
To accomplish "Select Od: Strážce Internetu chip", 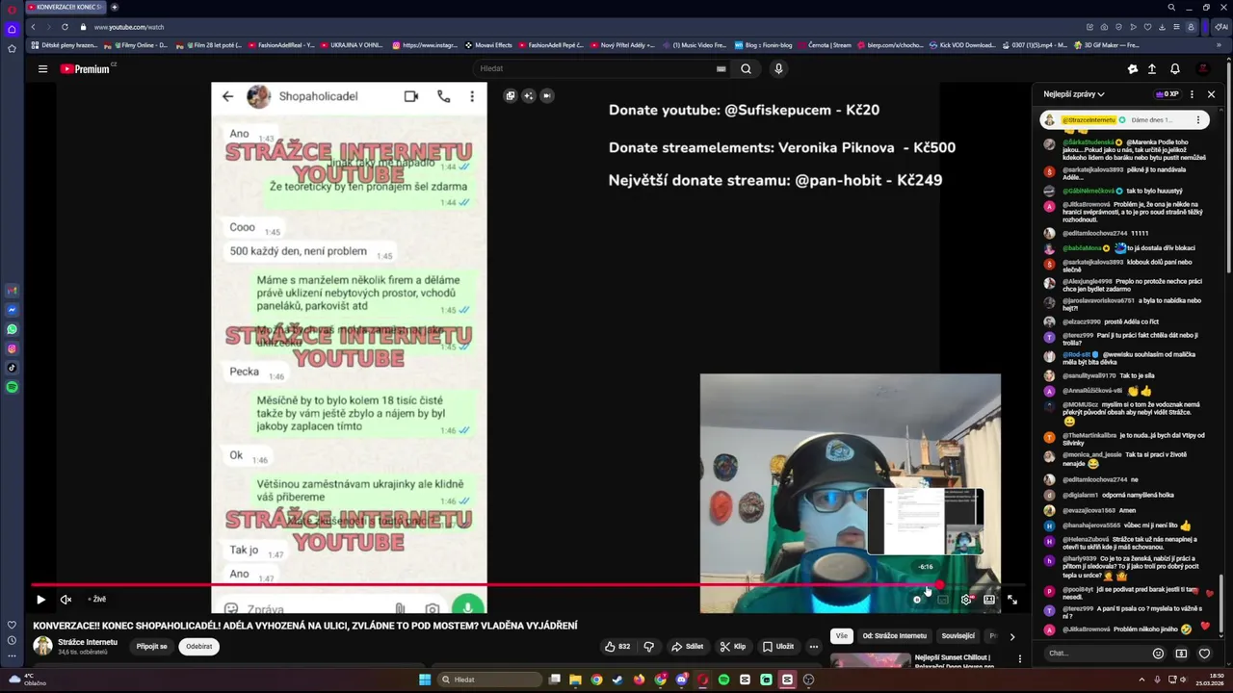I will [895, 636].
